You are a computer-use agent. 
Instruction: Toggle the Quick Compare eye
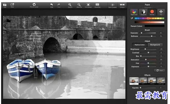click(112, 5)
